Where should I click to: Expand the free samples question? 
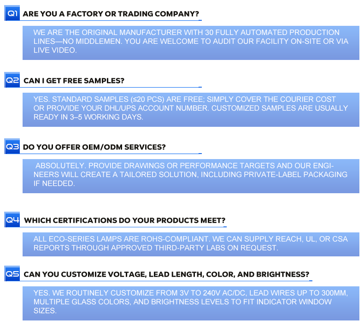coord(74,81)
